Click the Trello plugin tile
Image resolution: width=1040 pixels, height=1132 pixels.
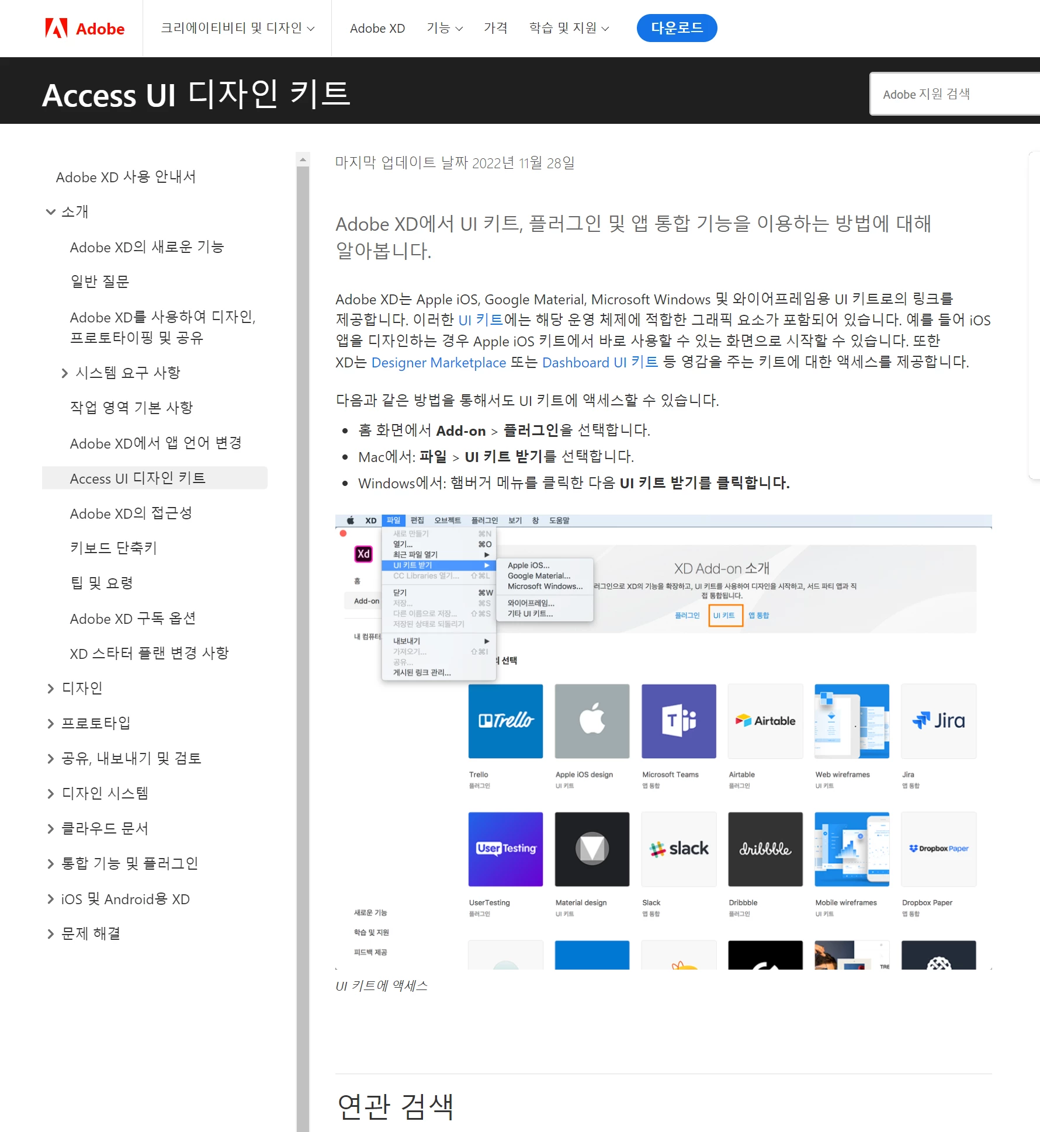point(505,721)
